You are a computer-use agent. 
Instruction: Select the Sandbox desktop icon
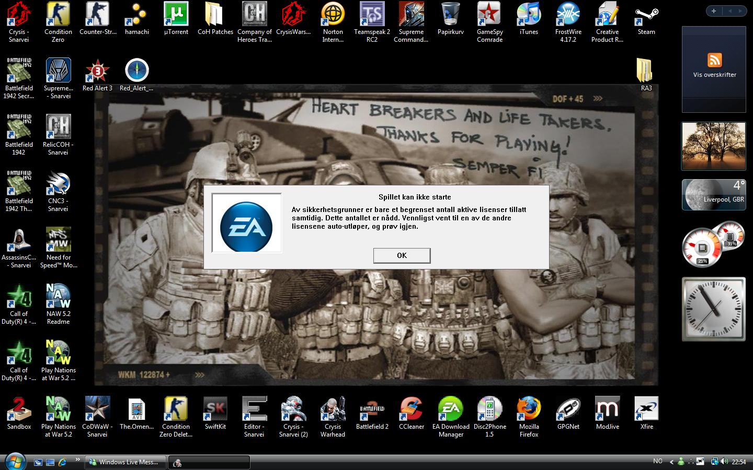pos(19,413)
